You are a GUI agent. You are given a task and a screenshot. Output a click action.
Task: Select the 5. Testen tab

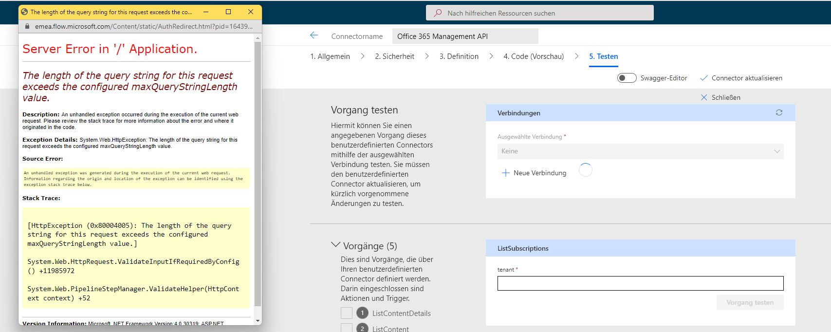pos(604,56)
